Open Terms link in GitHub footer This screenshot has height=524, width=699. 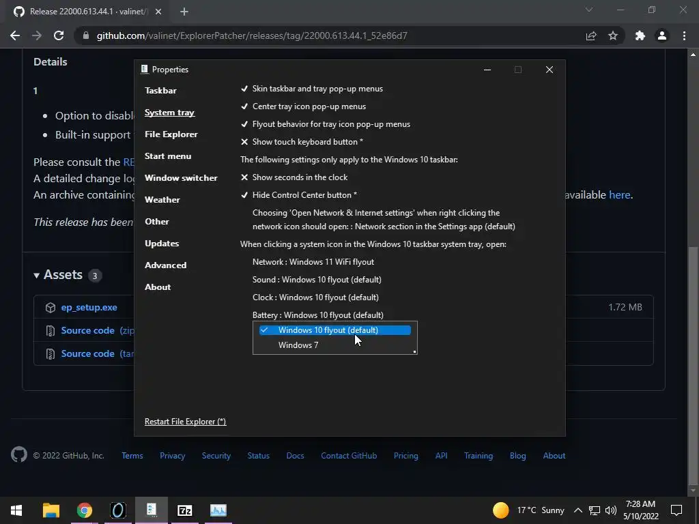[132, 455]
